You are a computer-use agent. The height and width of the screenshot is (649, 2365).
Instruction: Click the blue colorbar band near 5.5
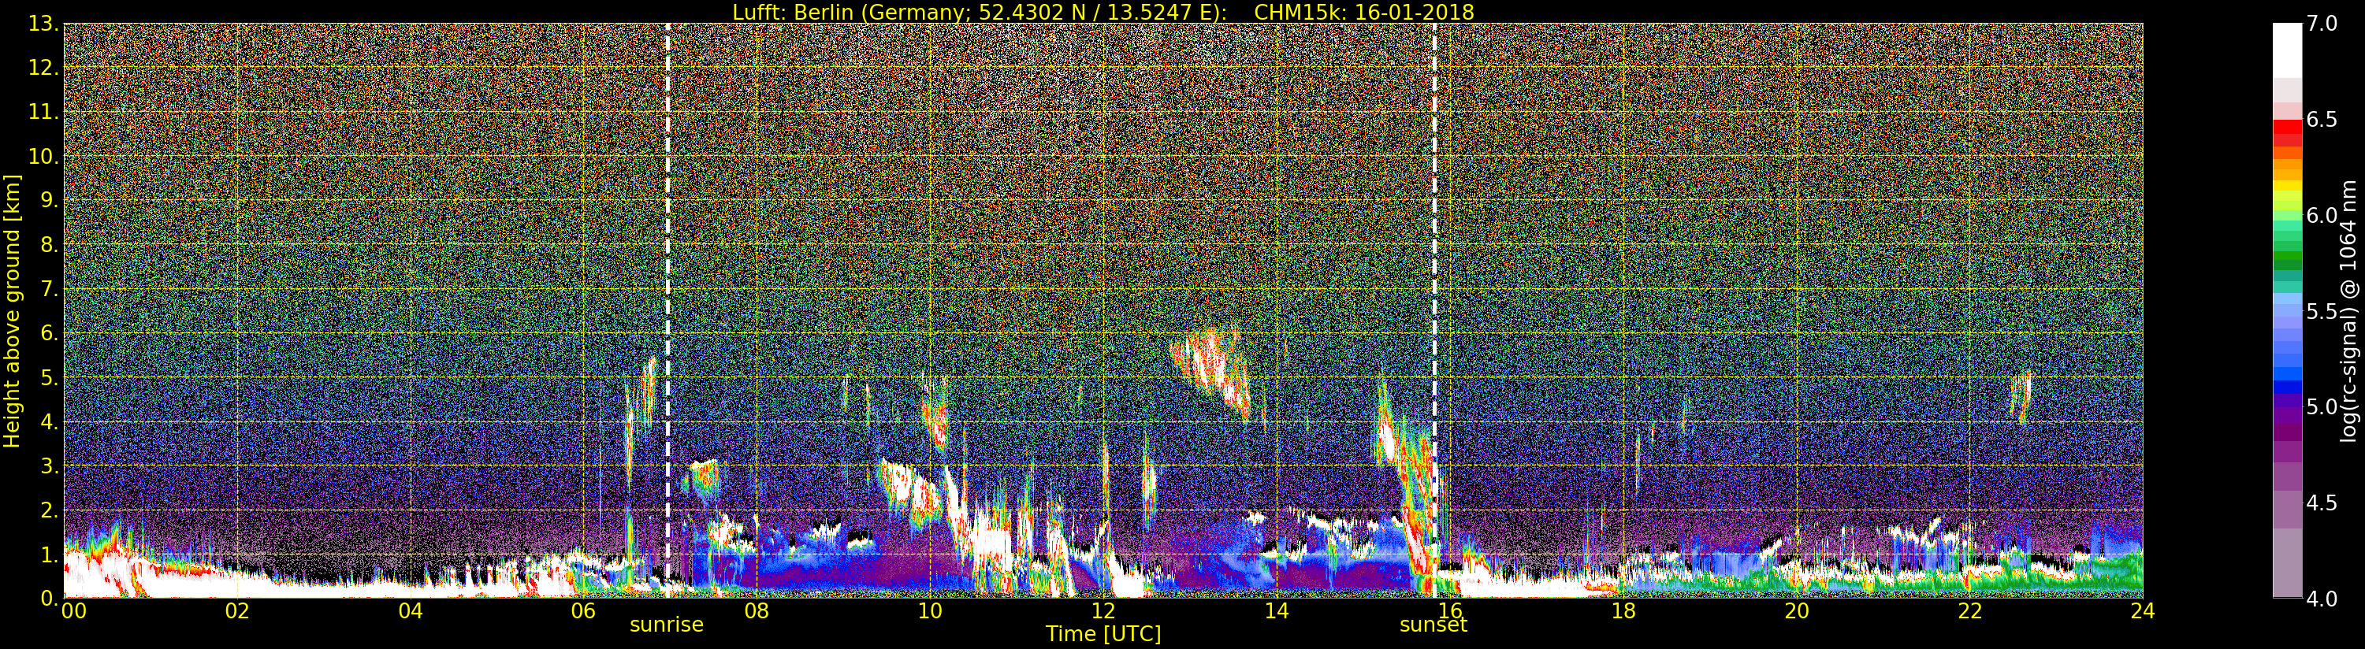2287,312
